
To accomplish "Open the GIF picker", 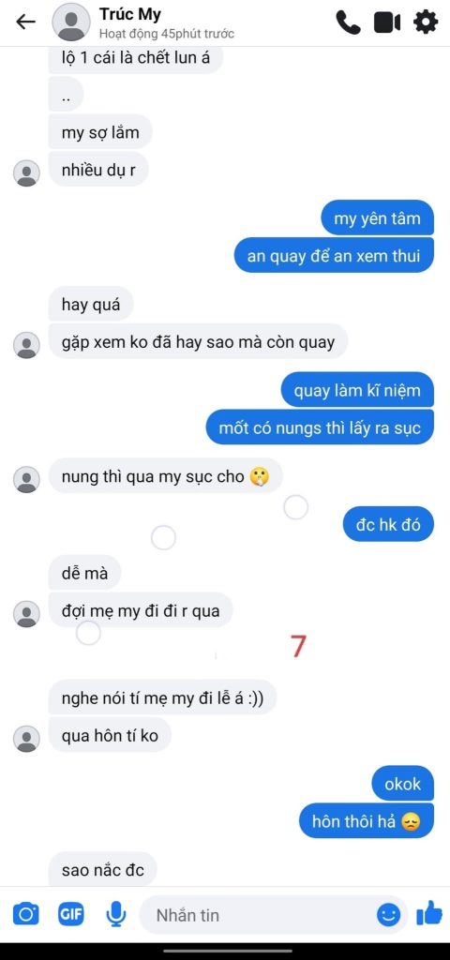I will point(71,915).
